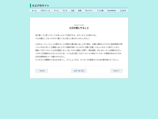Click the paragraph starting 何か書こうと思ってた
Viewport: 158px width, 119px height.
pyautogui.click(x=66, y=35)
